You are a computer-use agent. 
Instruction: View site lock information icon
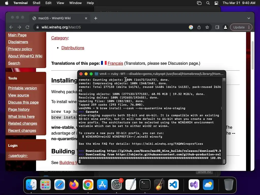click(x=38, y=27)
